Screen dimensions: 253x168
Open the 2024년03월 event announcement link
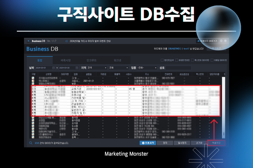point(90,41)
